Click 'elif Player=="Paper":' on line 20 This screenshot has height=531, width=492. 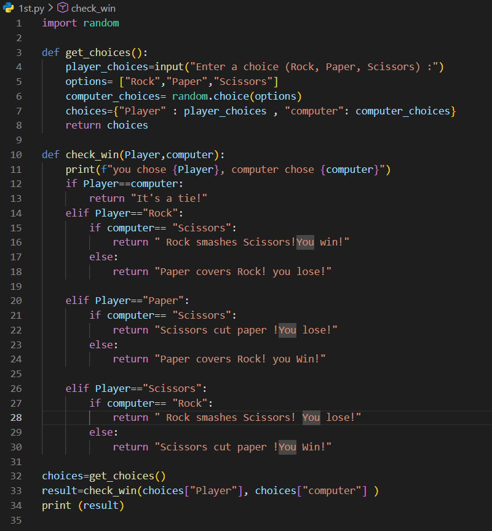127,301
